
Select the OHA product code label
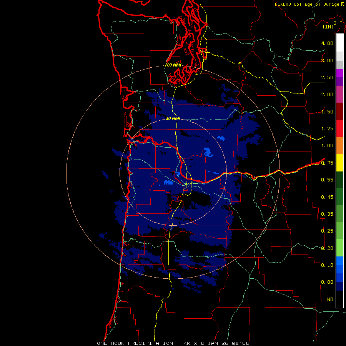coord(338,23)
